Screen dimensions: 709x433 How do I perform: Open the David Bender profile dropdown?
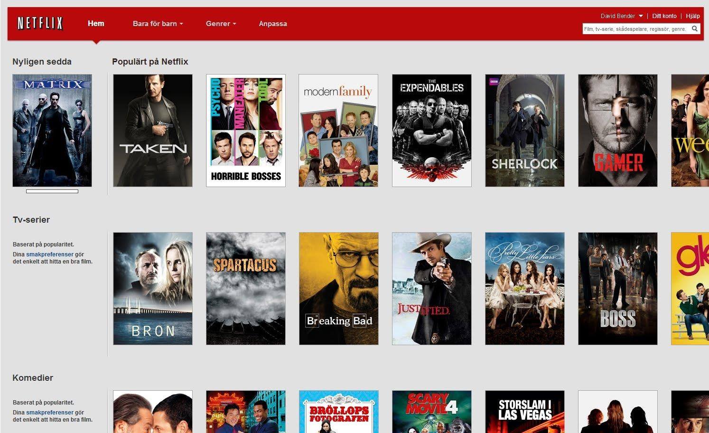click(622, 16)
